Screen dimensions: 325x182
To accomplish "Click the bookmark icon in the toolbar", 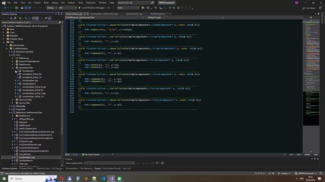I will (178, 8).
